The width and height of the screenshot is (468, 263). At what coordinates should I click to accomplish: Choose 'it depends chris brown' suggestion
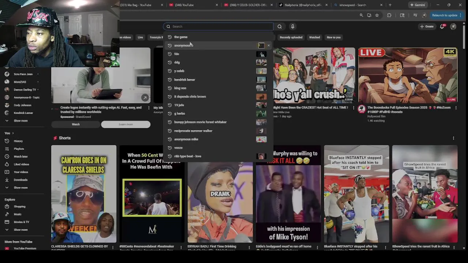point(218,96)
